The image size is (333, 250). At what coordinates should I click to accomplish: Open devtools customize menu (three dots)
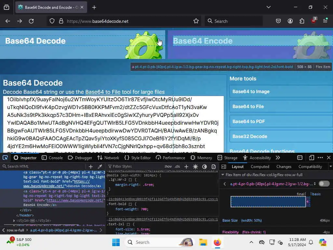coord(320,158)
